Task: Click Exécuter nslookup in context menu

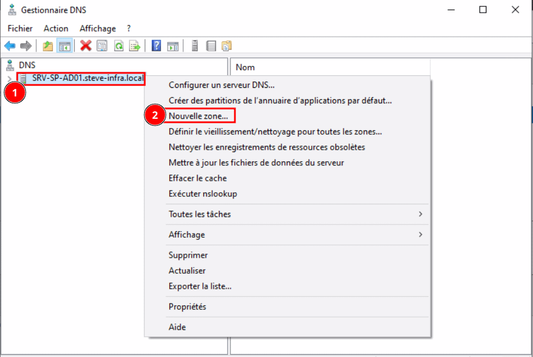Action: [203, 193]
